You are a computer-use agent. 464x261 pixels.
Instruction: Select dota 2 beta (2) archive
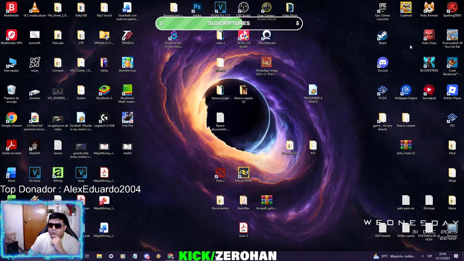click(x=406, y=148)
